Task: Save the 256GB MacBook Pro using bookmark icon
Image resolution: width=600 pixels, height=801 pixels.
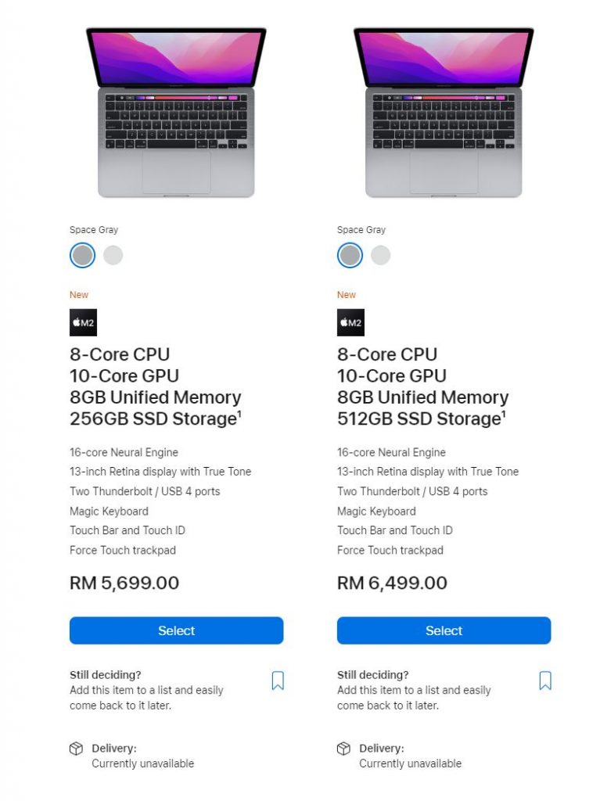Action: coord(278,681)
